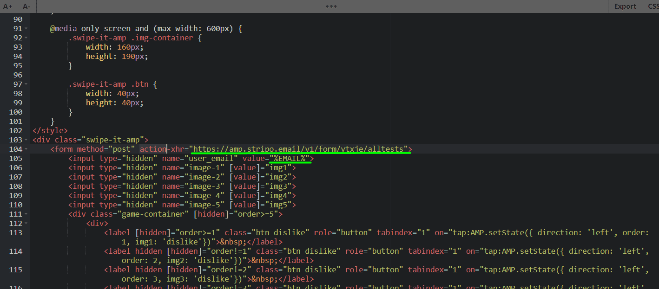Click line number 102 in the gutter

click(15, 130)
